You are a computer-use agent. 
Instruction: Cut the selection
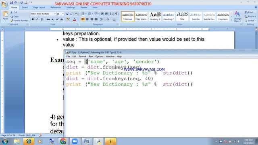tap(14, 12)
